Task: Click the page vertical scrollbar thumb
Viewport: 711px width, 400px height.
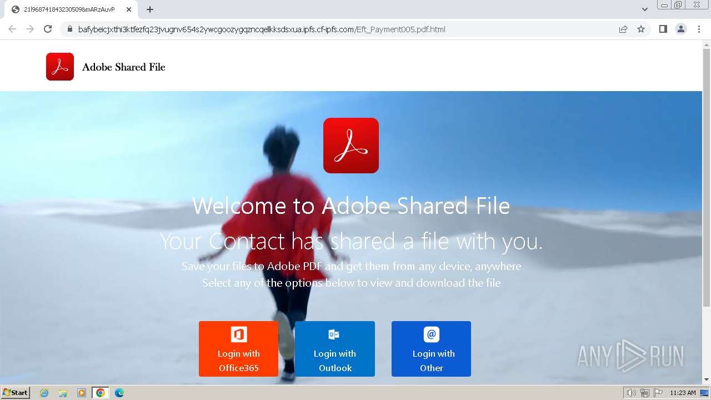Action: pyautogui.click(x=707, y=178)
